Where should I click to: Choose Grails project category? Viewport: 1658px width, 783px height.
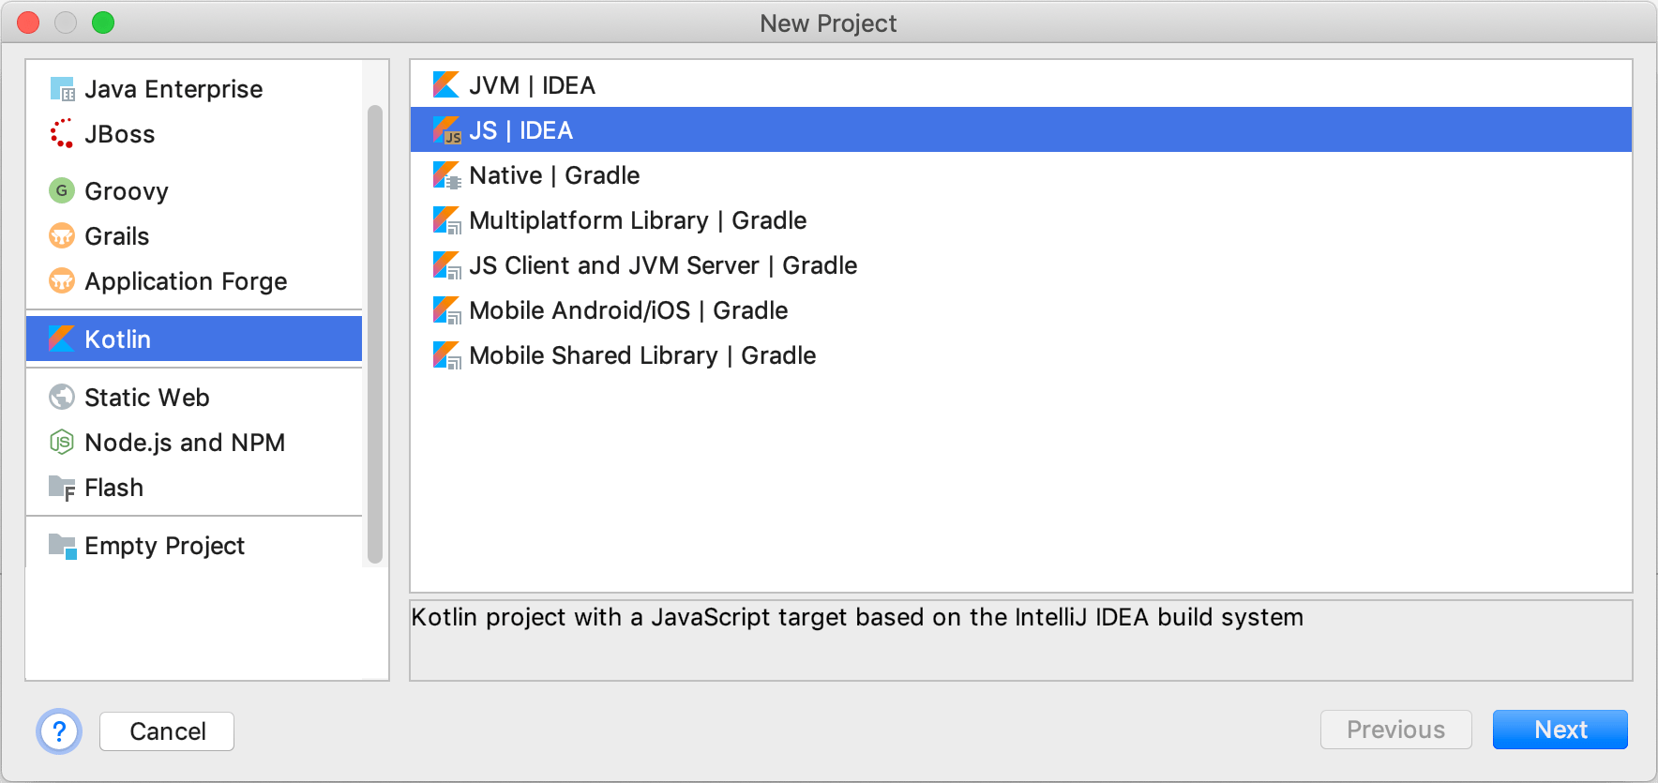[194, 236]
